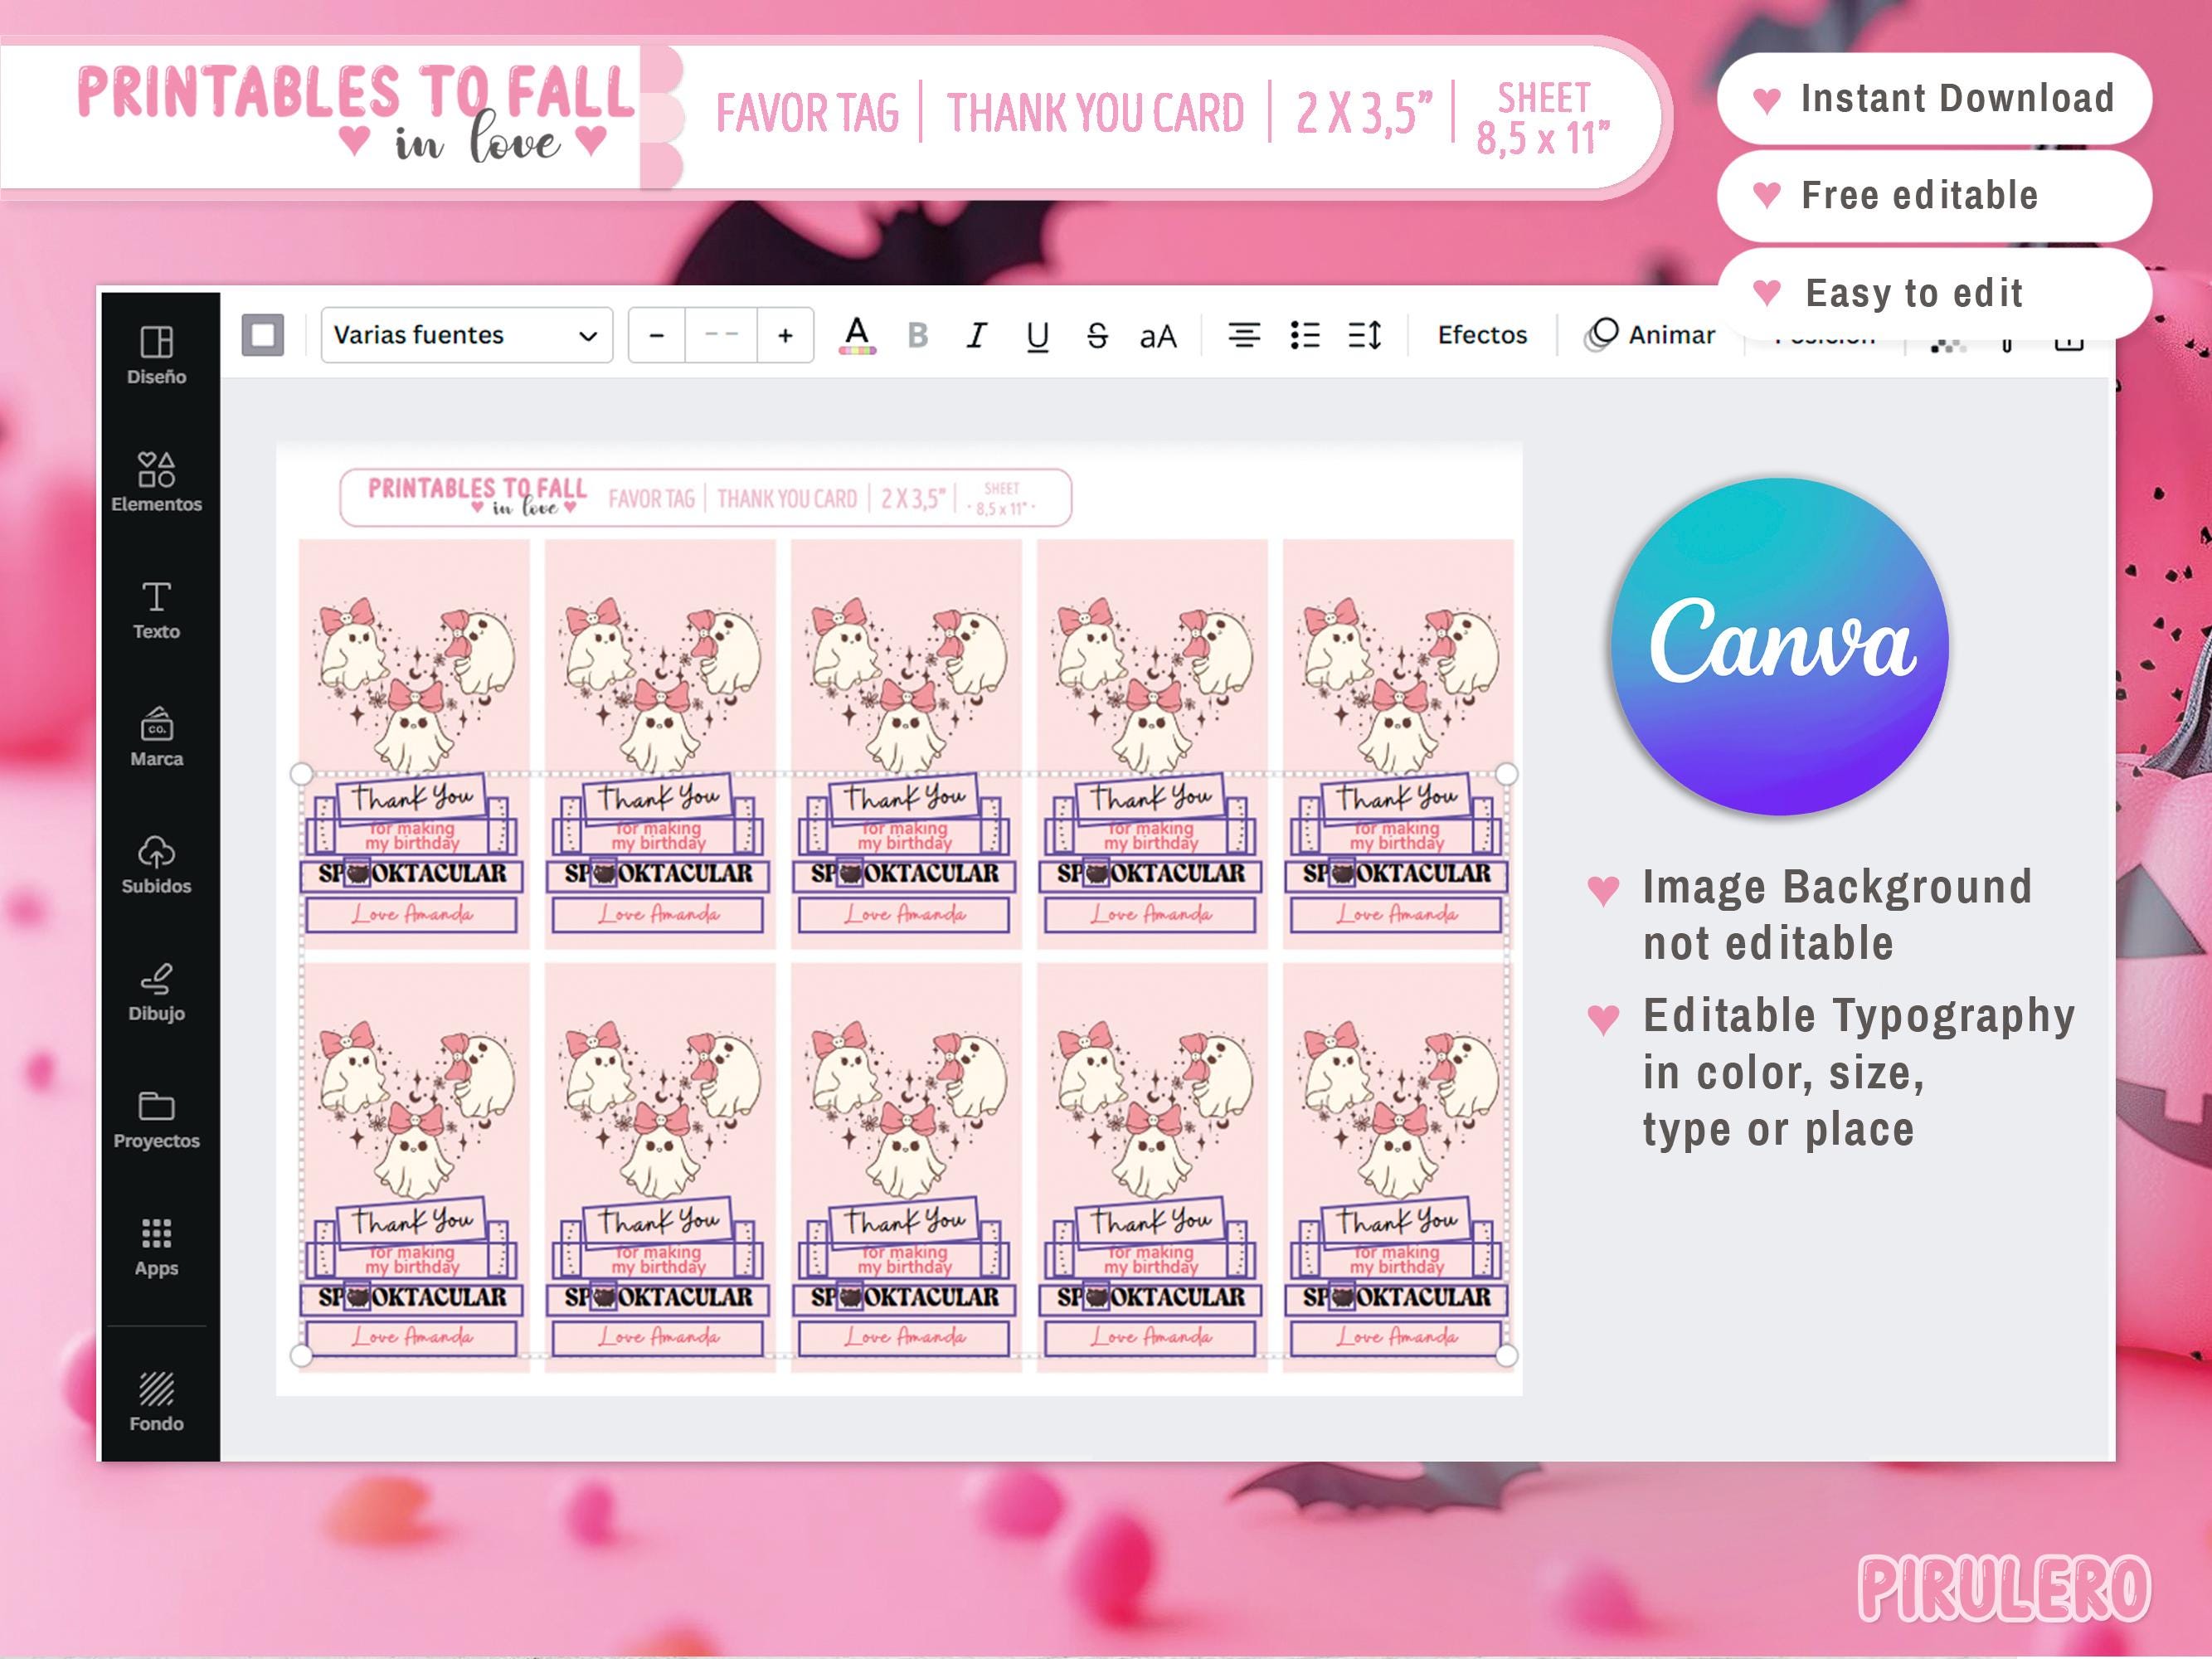The width and height of the screenshot is (2212, 1659).
Task: Click the Easy to edit badge
Action: tap(1934, 294)
